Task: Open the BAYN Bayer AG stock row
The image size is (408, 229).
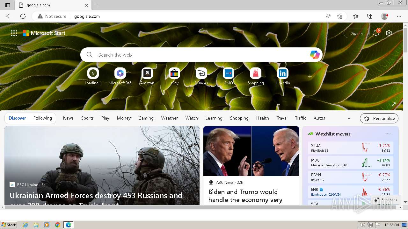Action: tap(351, 177)
